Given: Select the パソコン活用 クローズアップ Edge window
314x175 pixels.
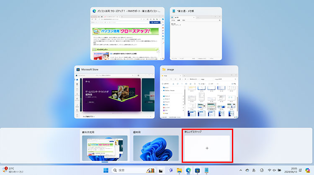Looking at the screenshot, I should (127, 33).
